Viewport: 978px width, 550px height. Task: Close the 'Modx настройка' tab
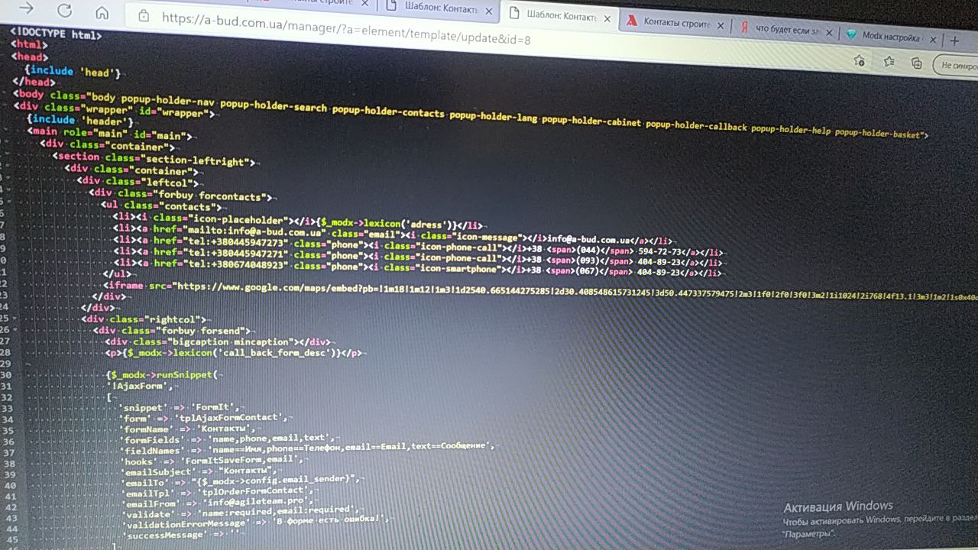point(933,40)
